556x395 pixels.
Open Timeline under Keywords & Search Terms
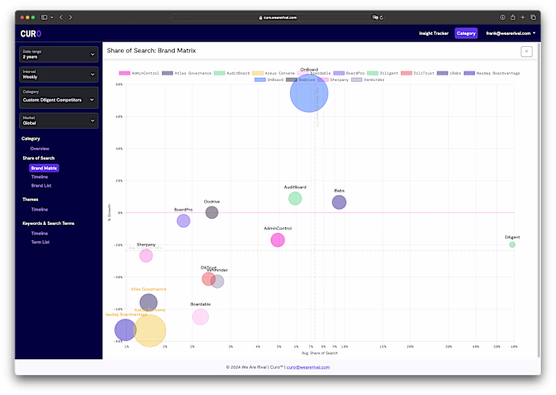(x=40, y=233)
